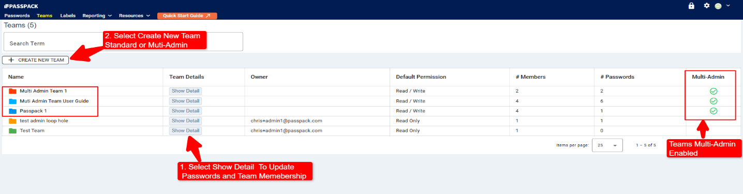Click the orange-red folder icon for Multi Admin Team 1

(13, 91)
